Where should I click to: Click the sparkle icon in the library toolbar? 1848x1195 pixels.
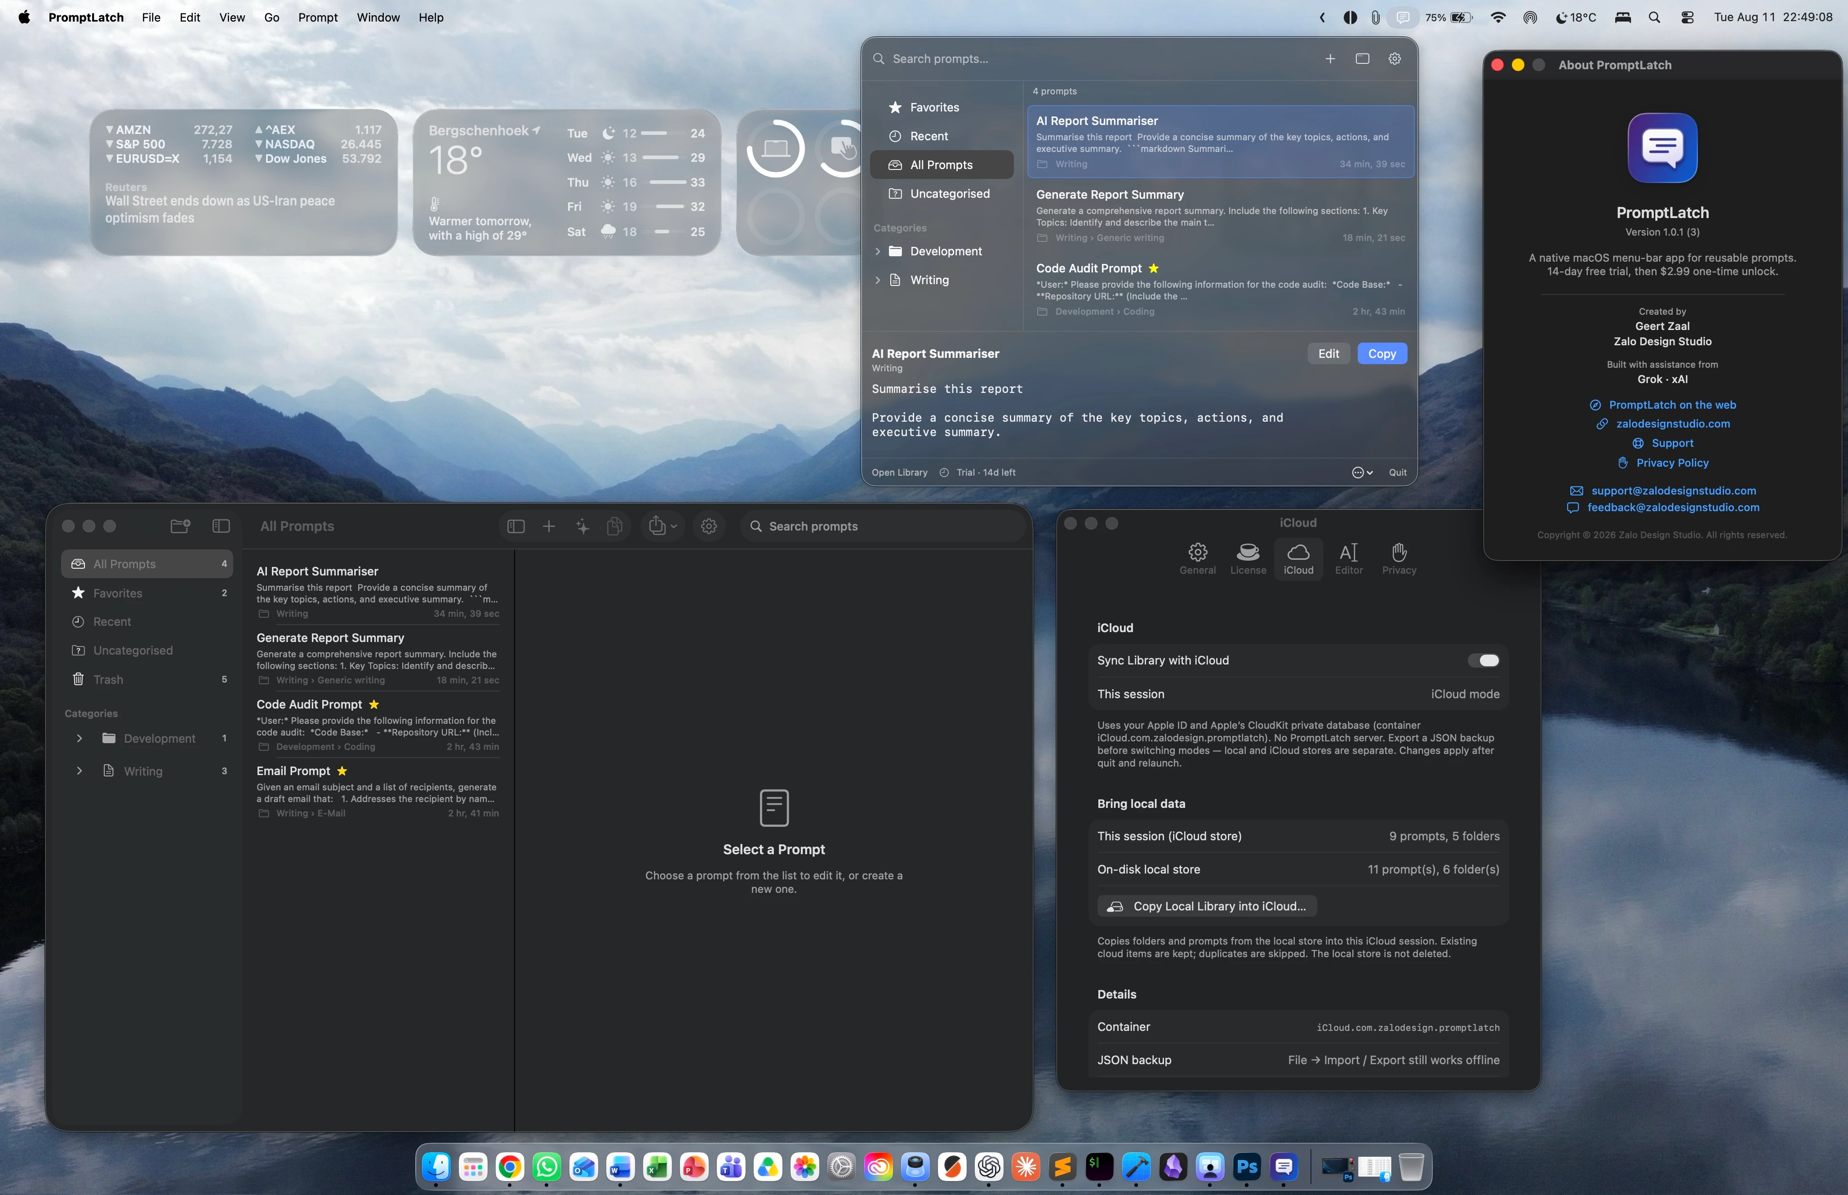pos(582,527)
